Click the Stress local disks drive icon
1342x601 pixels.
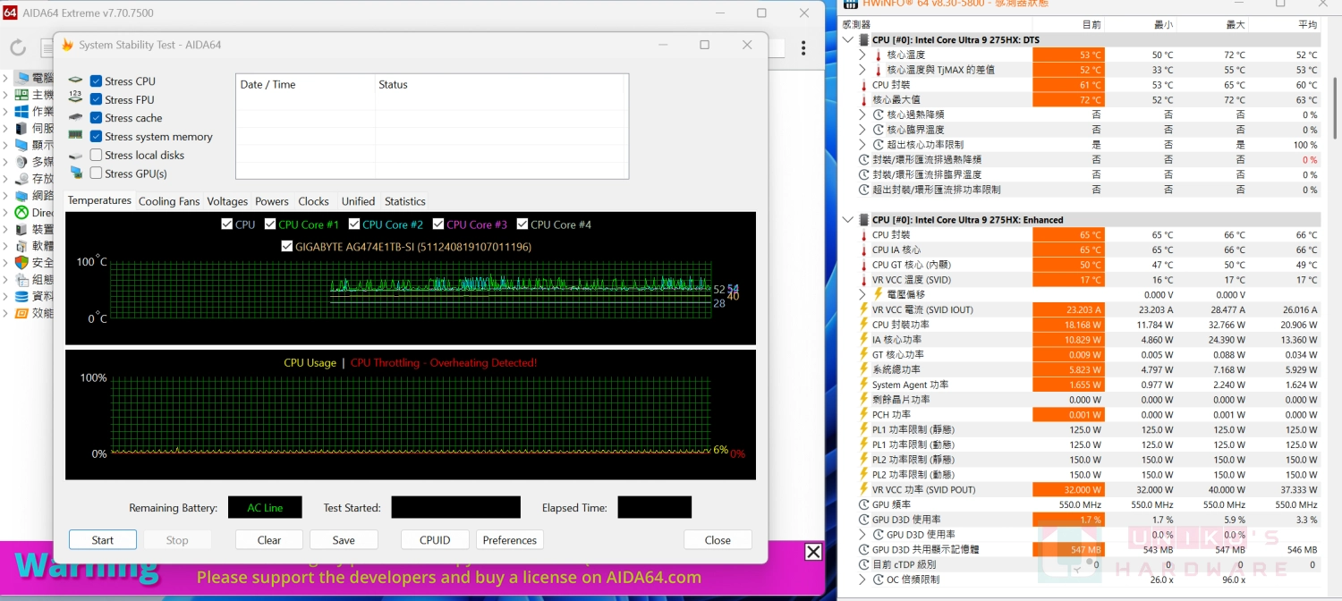(75, 155)
